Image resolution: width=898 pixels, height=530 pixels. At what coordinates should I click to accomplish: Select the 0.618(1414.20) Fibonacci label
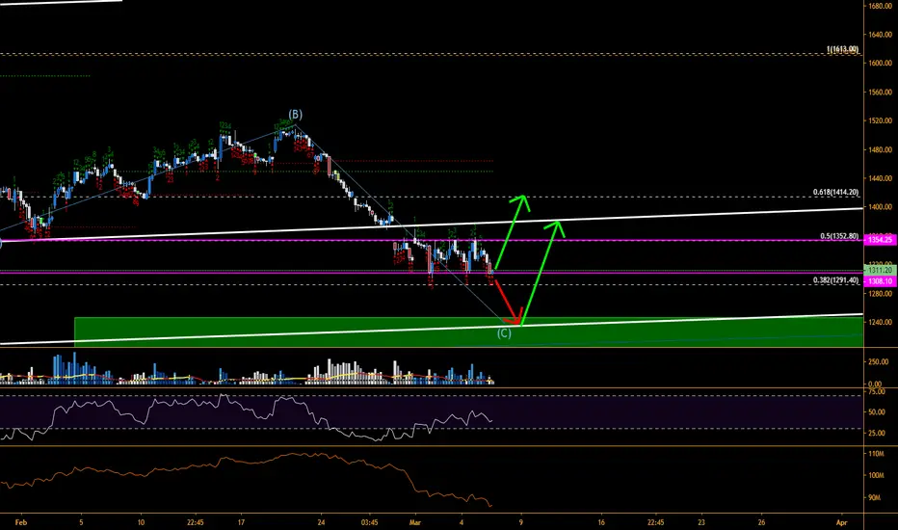835,193
